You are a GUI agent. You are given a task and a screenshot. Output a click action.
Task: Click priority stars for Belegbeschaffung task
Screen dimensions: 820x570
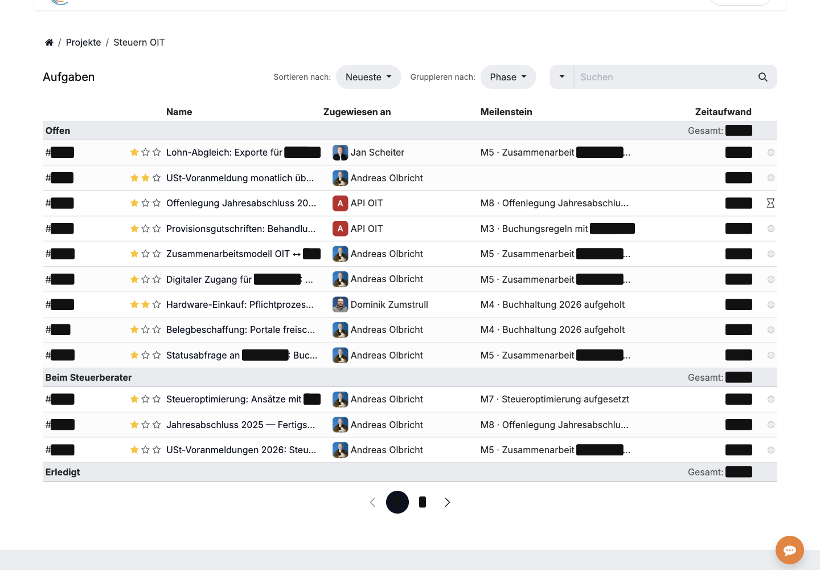(145, 329)
